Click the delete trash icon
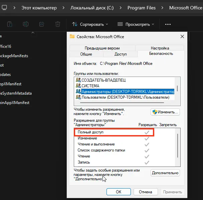 [58, 24]
